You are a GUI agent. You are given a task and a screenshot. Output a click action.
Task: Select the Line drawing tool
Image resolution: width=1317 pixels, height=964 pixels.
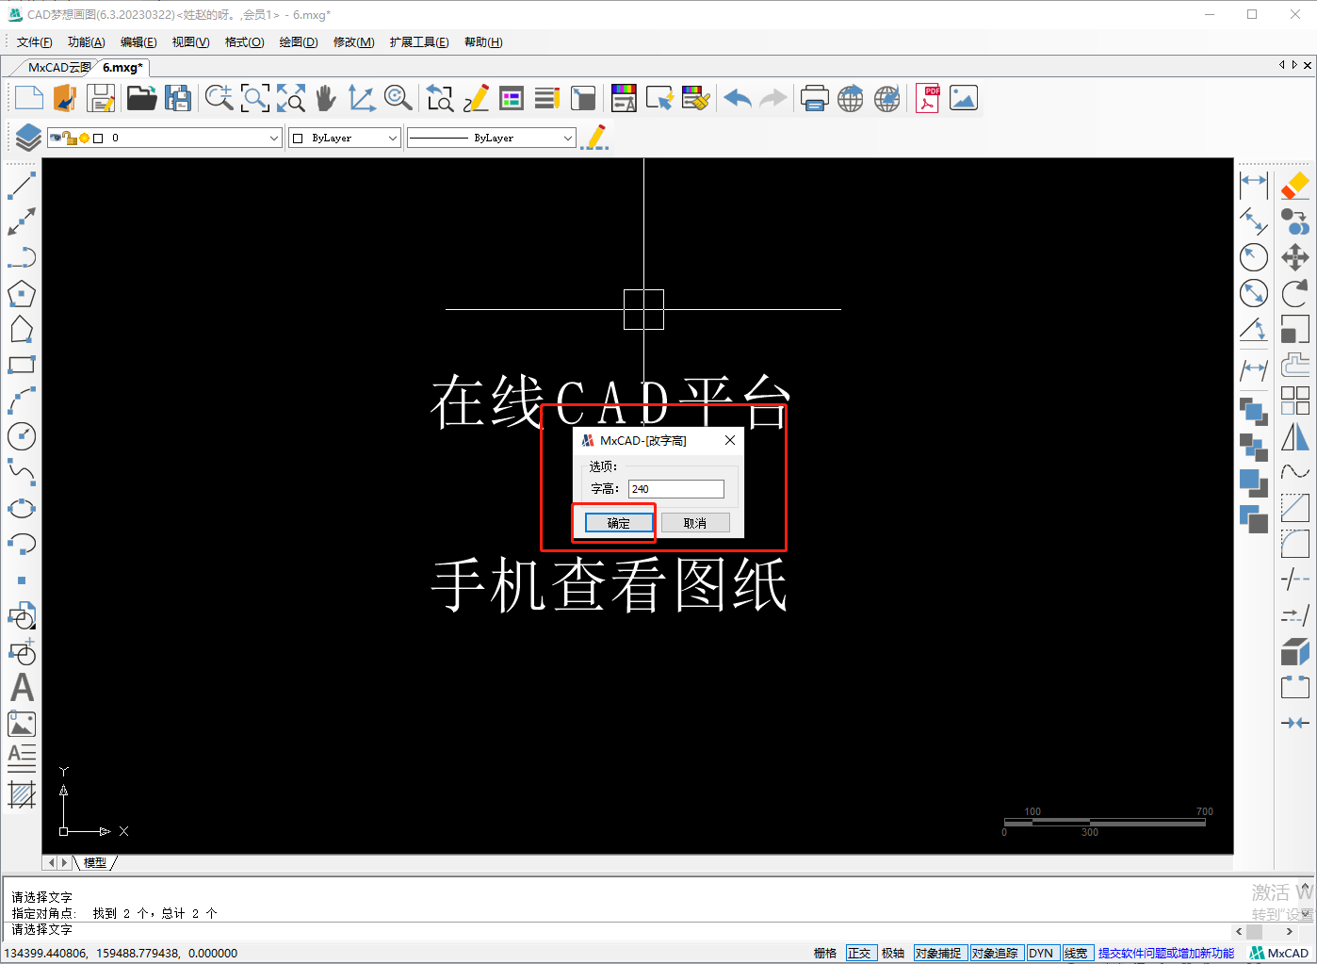[x=22, y=186]
